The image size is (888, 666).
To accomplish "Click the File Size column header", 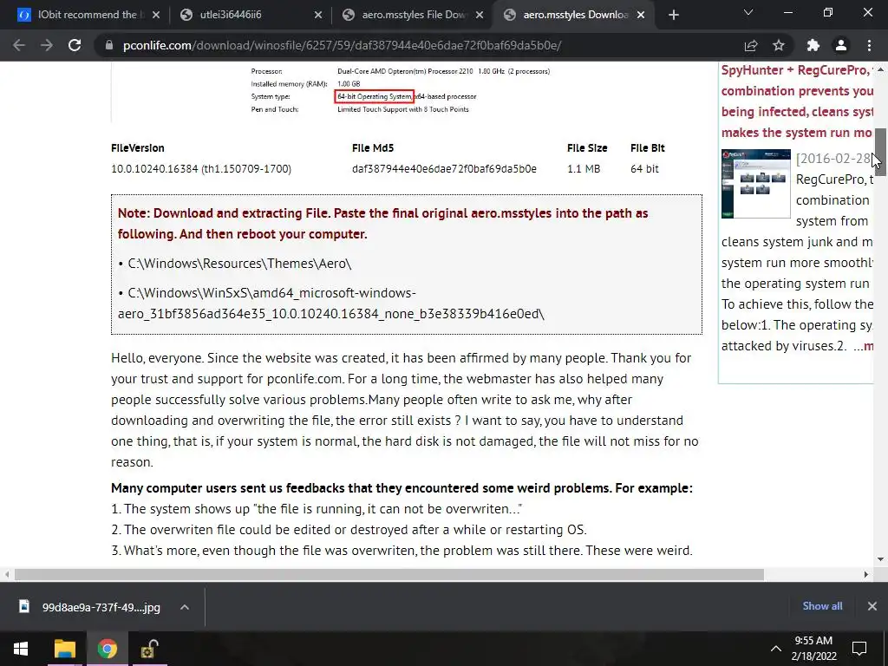I will [587, 147].
